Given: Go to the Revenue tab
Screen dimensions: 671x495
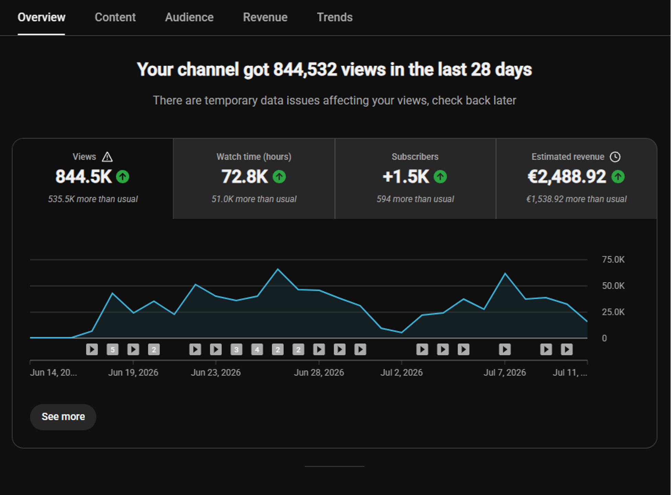Looking at the screenshot, I should (265, 17).
